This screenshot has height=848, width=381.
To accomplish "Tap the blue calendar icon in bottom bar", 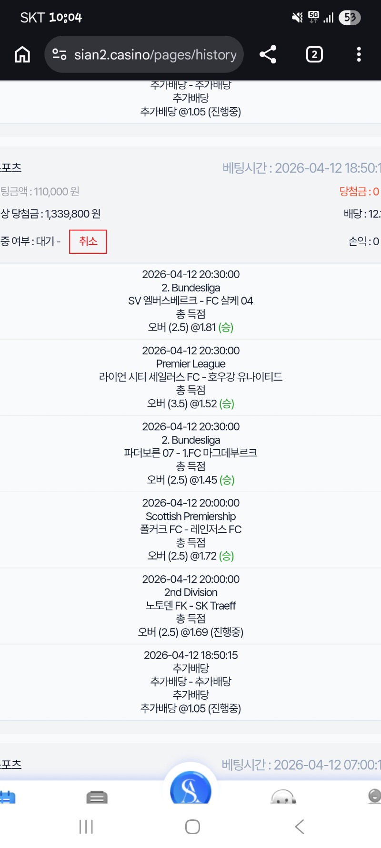I will tap(8, 796).
